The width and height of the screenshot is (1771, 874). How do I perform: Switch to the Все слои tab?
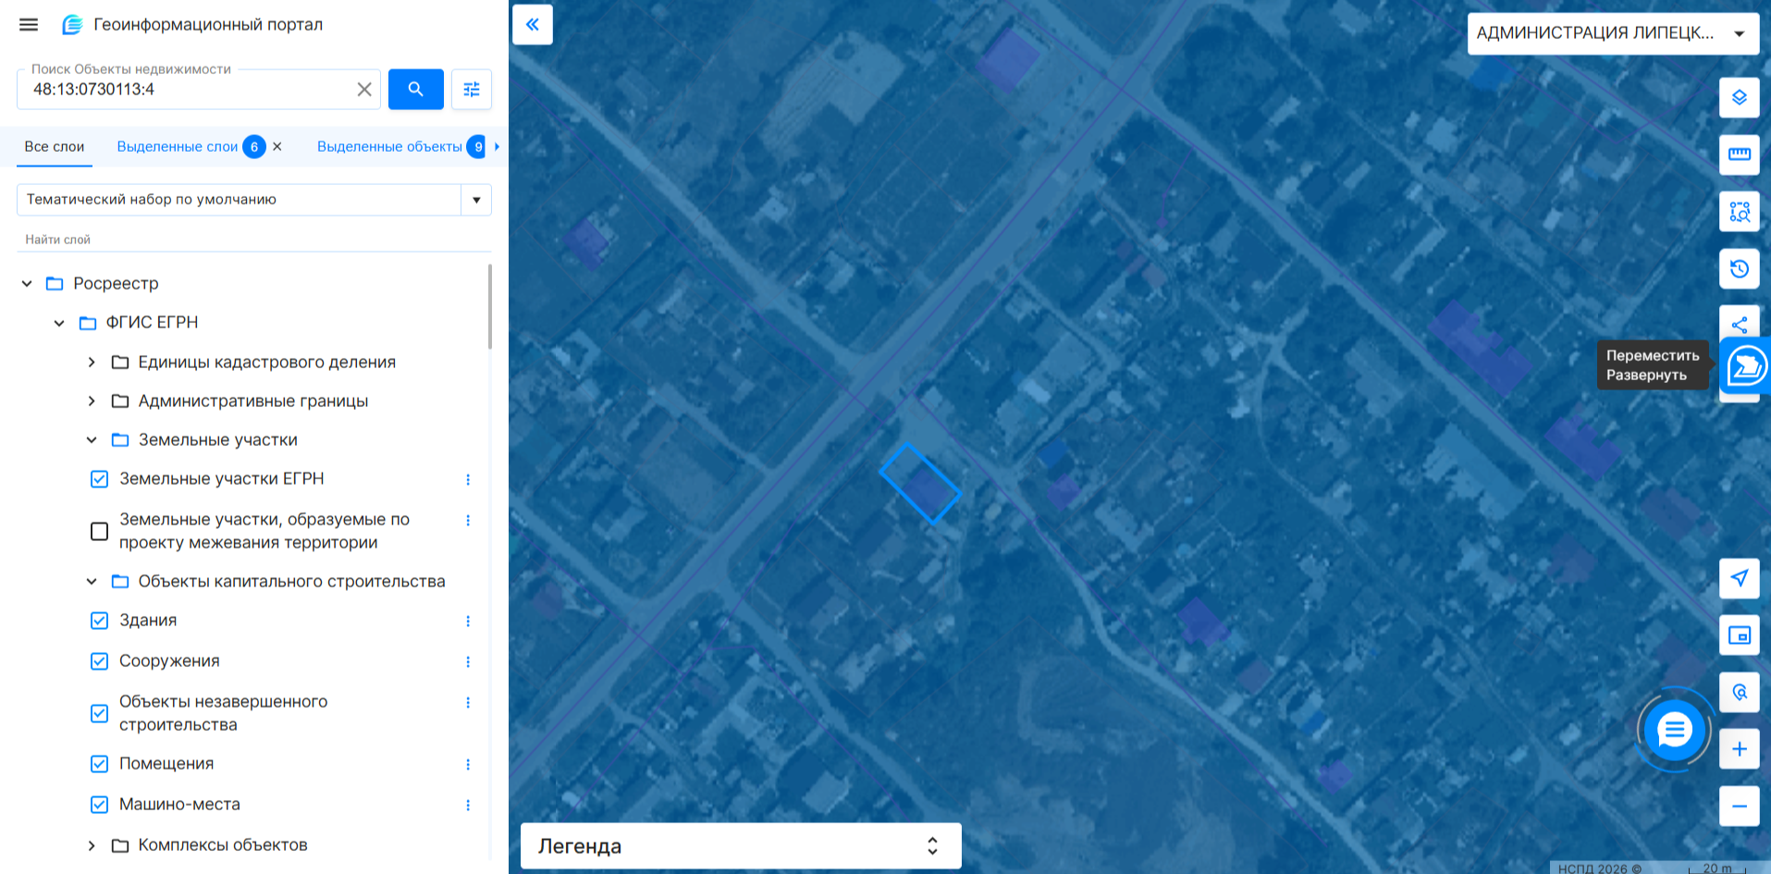(55, 146)
